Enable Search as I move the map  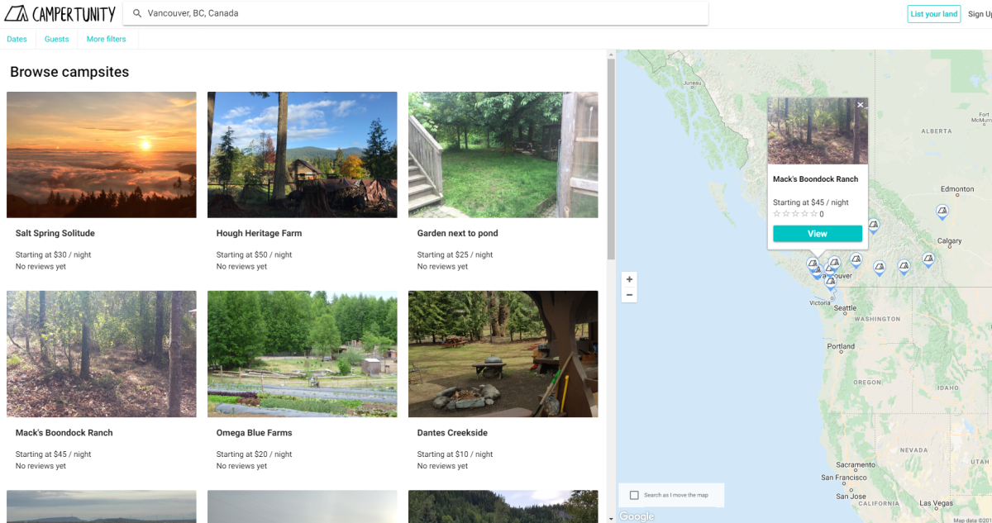click(x=634, y=494)
